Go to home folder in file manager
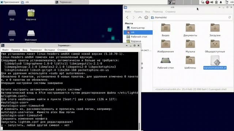Image resolution: width=234 pixels, height=131 pixels. (146, 17)
